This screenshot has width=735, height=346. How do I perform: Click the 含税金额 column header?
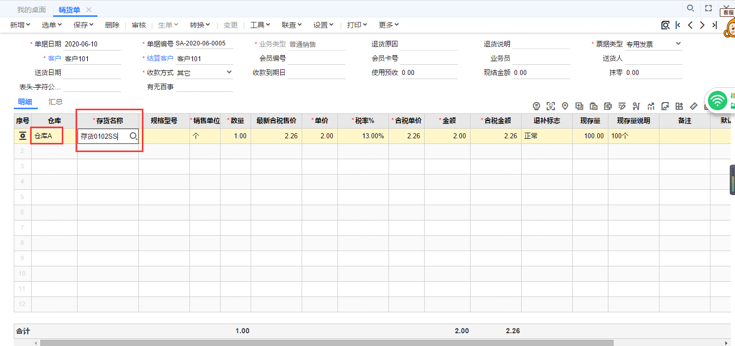coord(496,121)
